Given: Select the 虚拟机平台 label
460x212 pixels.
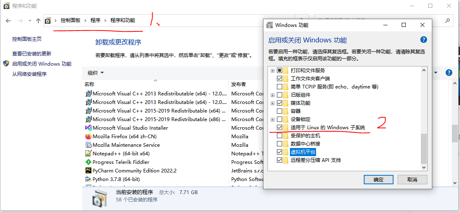Looking at the screenshot, I should 303,152.
